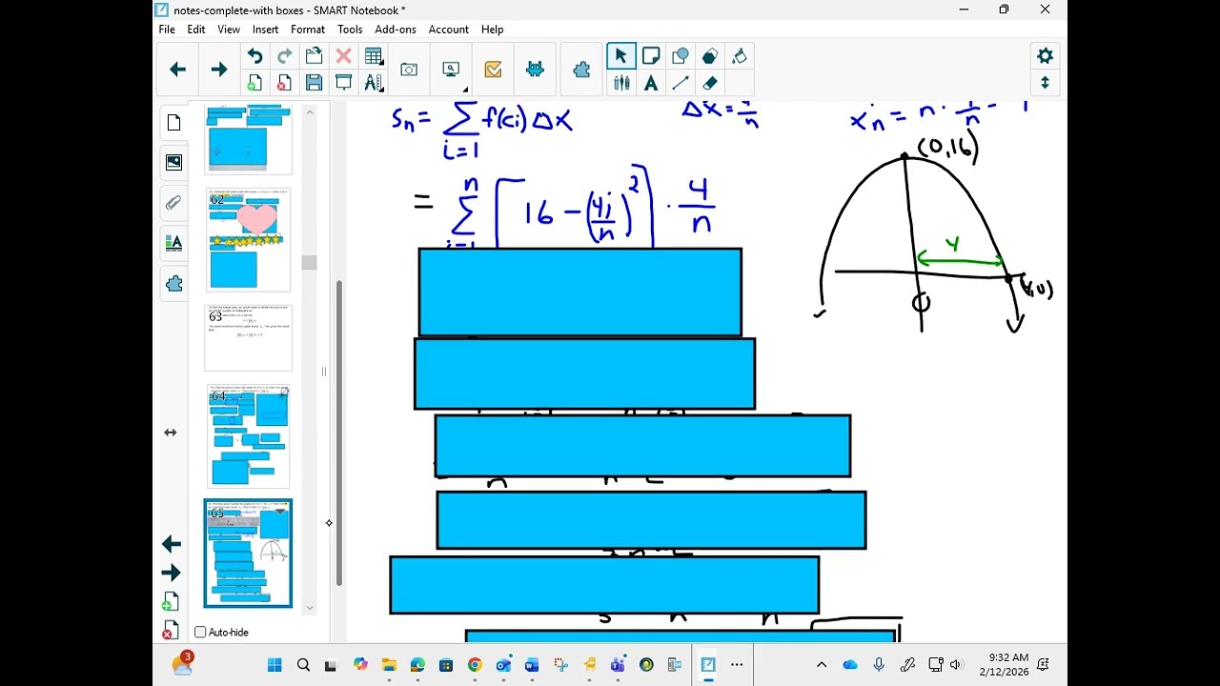Open the page 65 thumbnail menu arrow
The width and height of the screenshot is (1220, 686).
[280, 512]
